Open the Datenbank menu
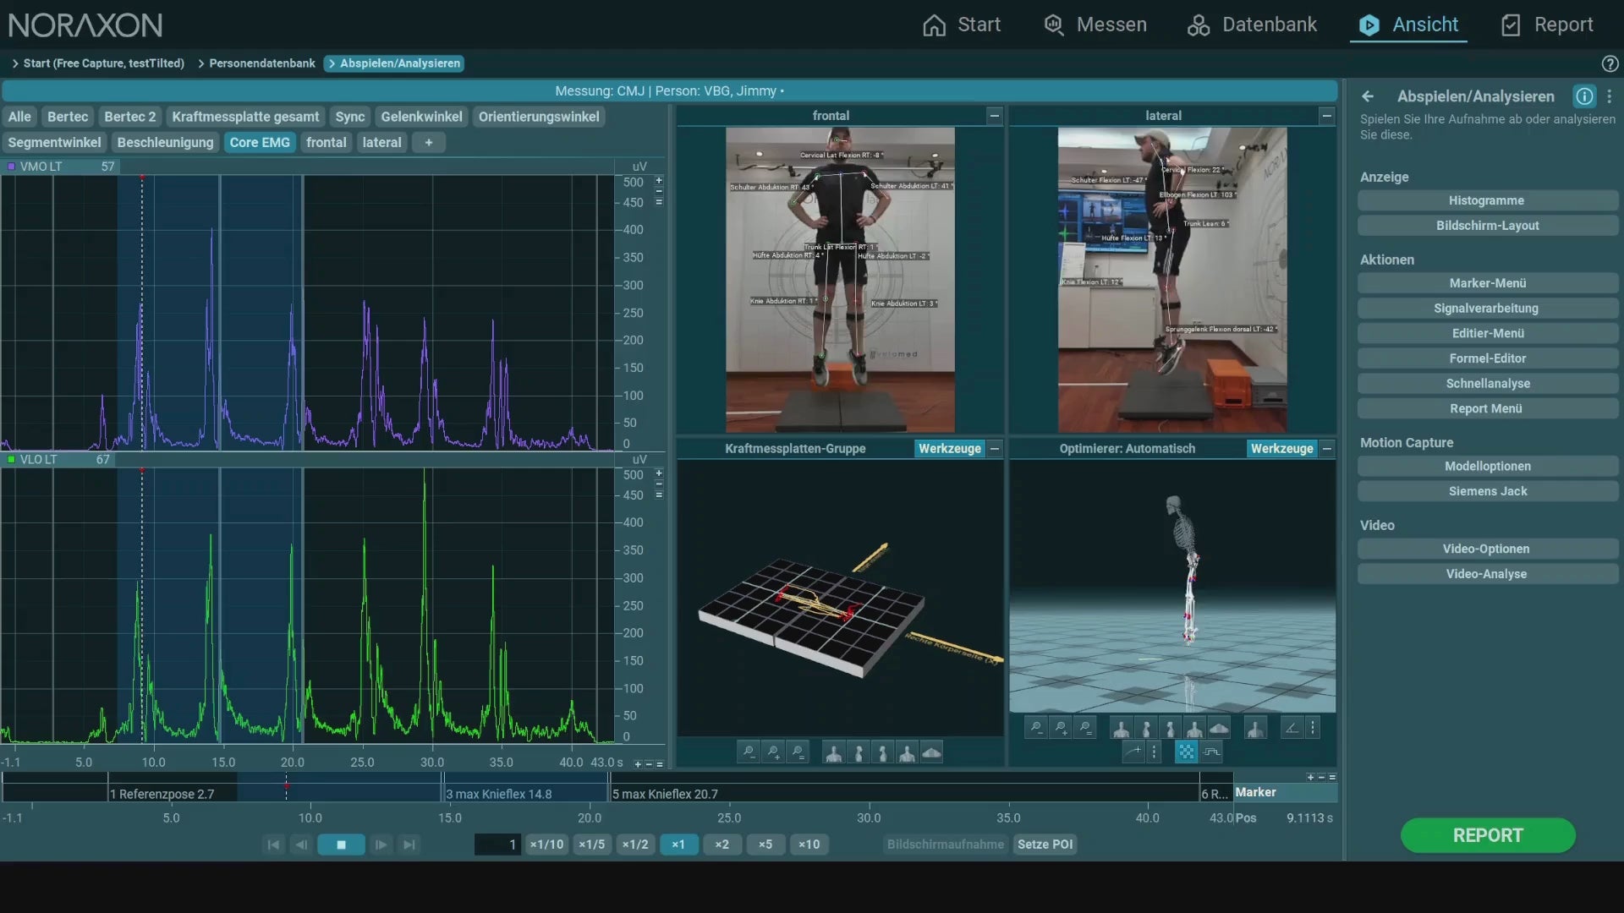This screenshot has height=913, width=1624. click(1253, 25)
